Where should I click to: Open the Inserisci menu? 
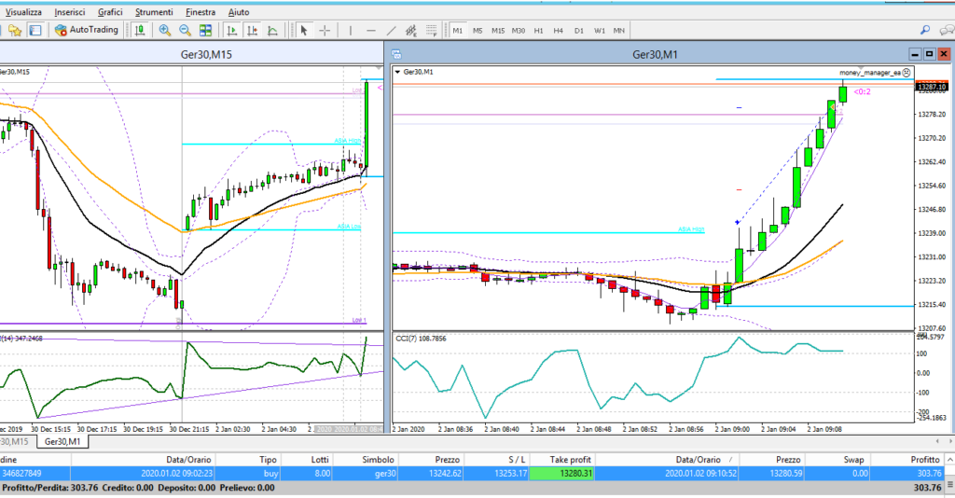69,11
